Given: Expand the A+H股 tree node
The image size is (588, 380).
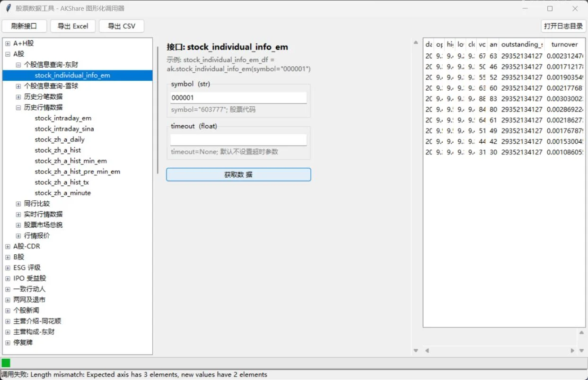Looking at the screenshot, I should coord(8,43).
